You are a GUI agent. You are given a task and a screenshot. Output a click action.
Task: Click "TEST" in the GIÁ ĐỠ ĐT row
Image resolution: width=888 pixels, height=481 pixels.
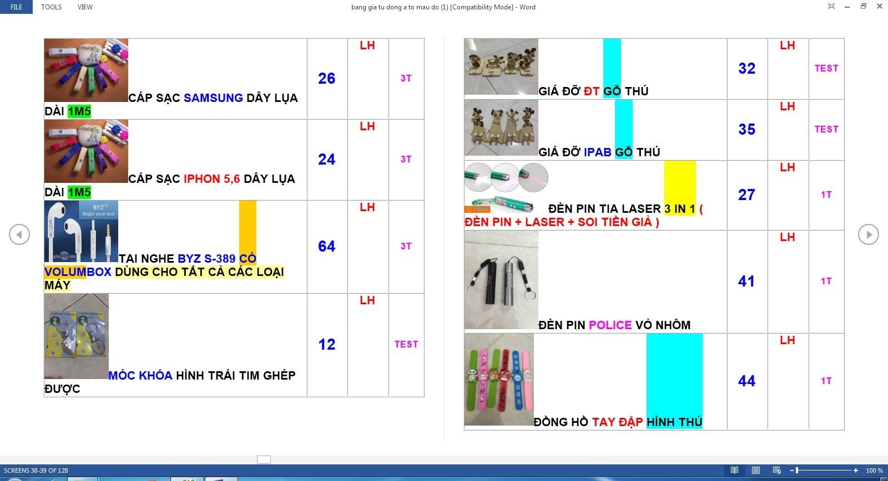(826, 69)
